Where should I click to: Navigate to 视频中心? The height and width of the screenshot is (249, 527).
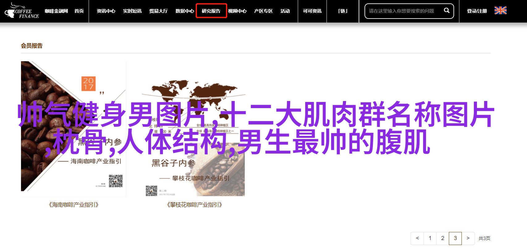pyautogui.click(x=237, y=11)
